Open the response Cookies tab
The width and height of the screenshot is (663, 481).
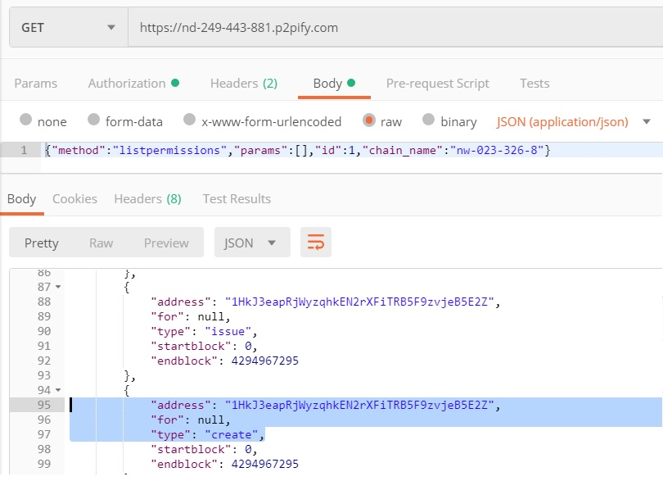[x=74, y=199]
